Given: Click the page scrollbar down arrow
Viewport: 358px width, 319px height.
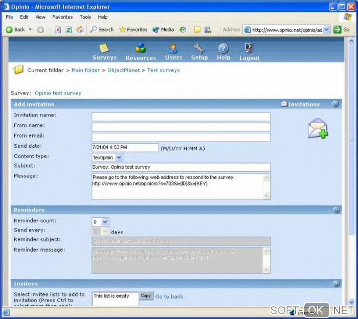Looking at the screenshot, I should [x=351, y=302].
